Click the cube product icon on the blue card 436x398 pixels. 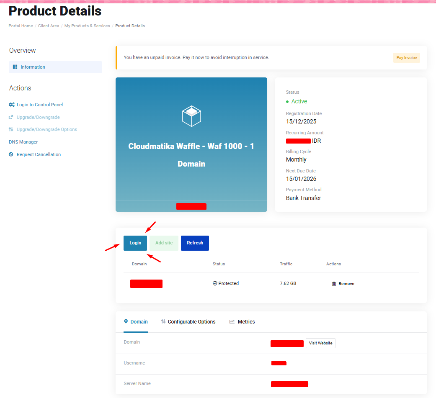tap(191, 116)
